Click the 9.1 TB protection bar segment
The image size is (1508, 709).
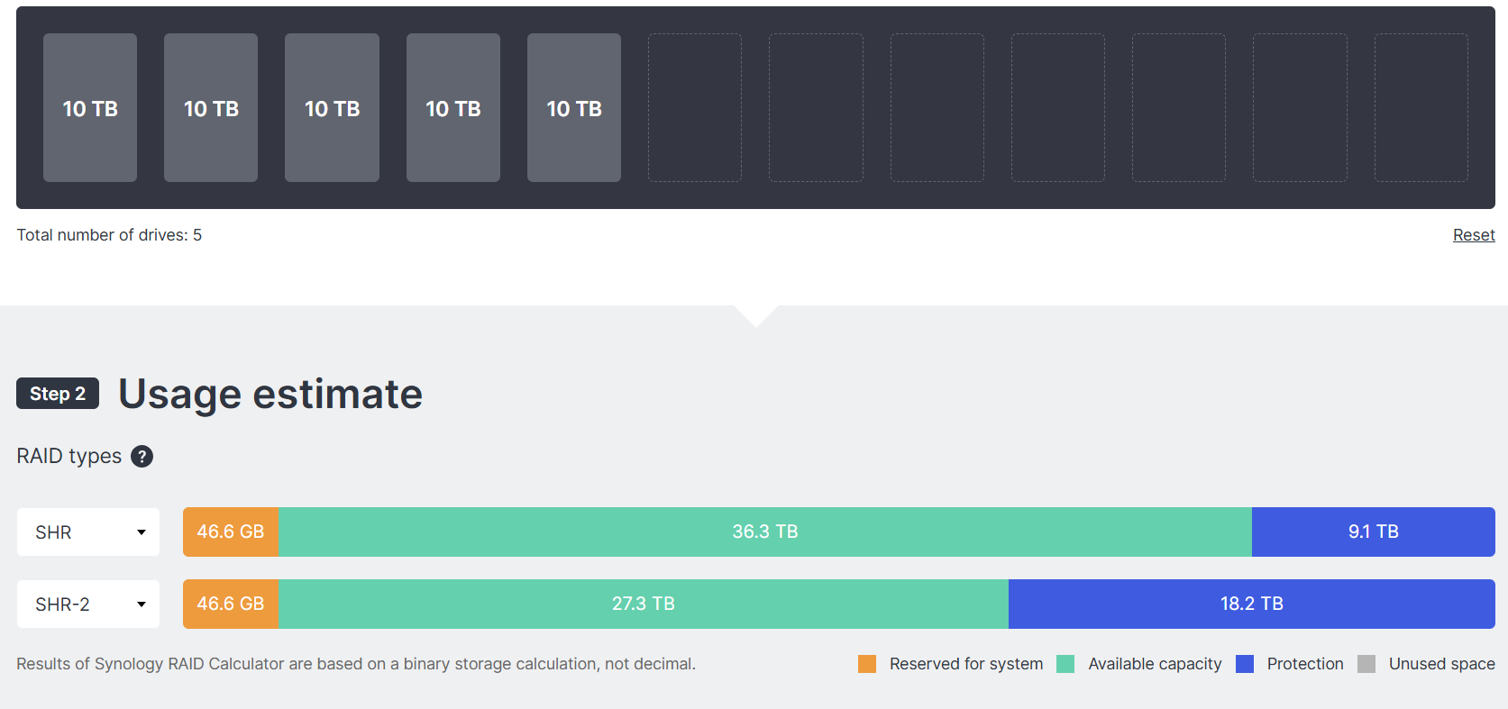tap(1373, 532)
